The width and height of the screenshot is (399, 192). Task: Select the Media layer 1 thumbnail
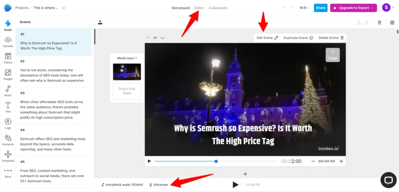[x=127, y=72]
